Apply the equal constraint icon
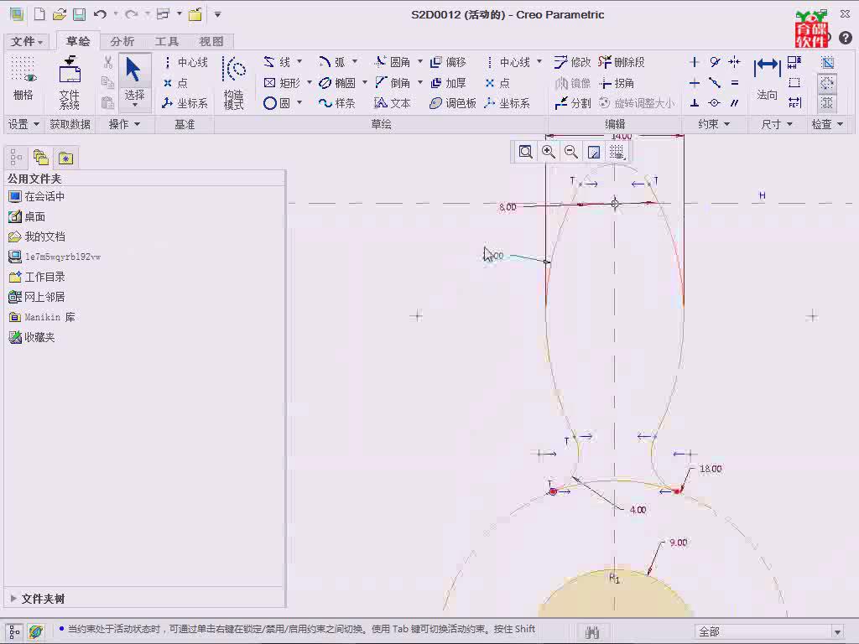859x644 pixels. 735,83
